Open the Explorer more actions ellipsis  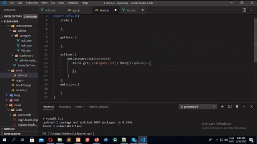tap(32, 10)
